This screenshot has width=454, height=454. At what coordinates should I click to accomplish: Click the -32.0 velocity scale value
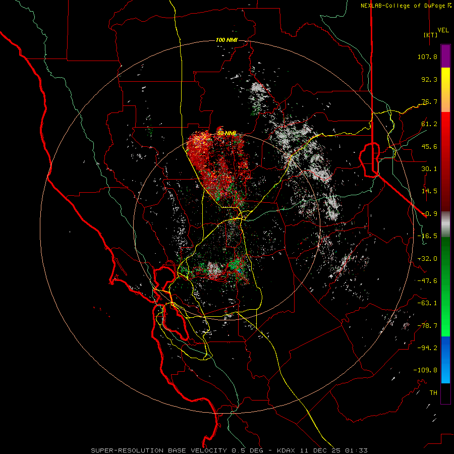pyautogui.click(x=427, y=259)
